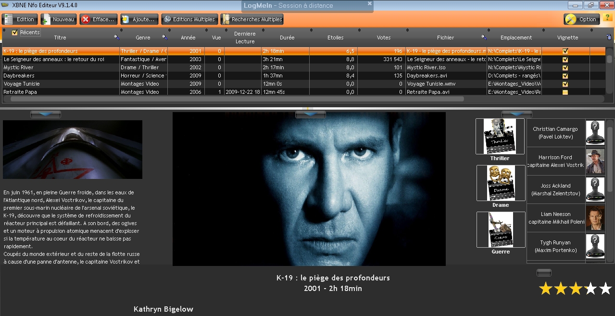
Task: Open the Edition toolbar button
Action: point(20,19)
